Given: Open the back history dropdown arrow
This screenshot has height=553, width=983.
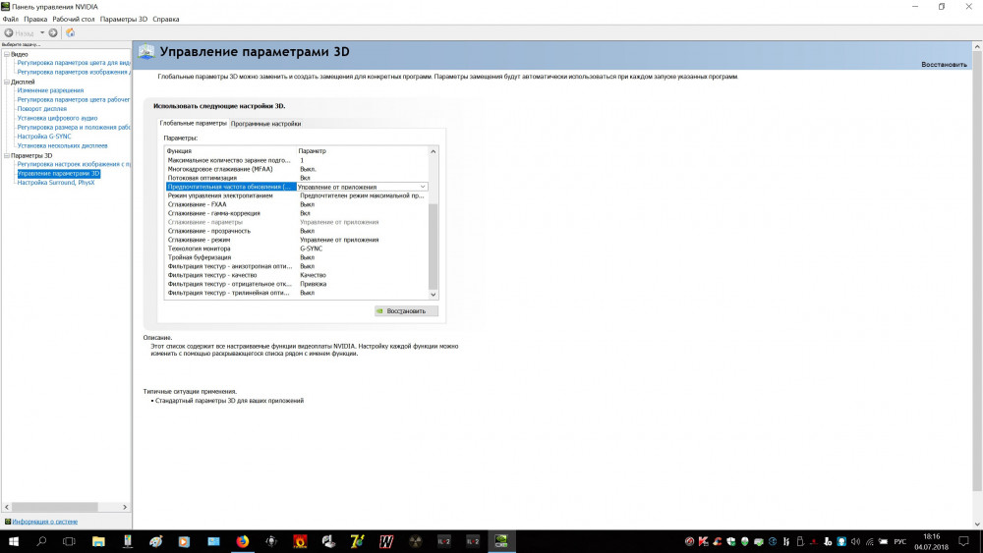Looking at the screenshot, I should pos(42,32).
